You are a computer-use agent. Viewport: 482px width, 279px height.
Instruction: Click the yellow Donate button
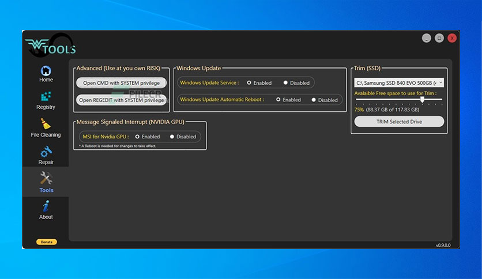[x=47, y=242]
